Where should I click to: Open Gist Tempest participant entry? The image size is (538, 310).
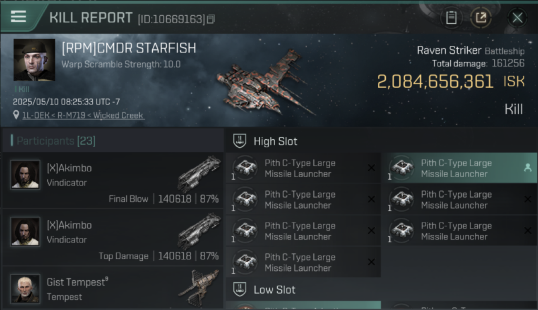click(x=113, y=288)
